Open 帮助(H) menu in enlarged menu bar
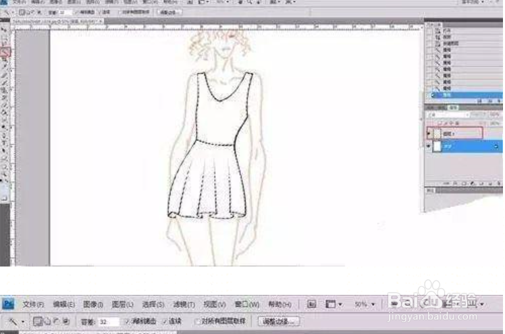Viewport: 505px width, 334px height. point(280,304)
